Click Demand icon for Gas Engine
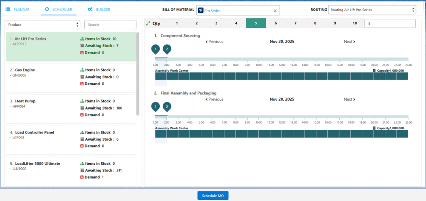426x201 pixels. click(x=82, y=84)
